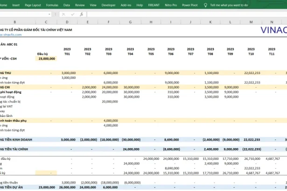
Task: Click inside the formula bar input
Action: pyautogui.click(x=187, y=14)
